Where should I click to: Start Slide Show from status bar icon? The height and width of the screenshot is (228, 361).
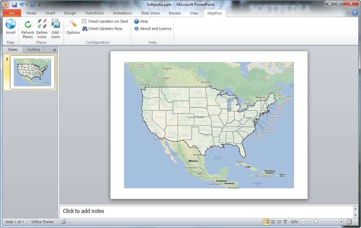285,222
